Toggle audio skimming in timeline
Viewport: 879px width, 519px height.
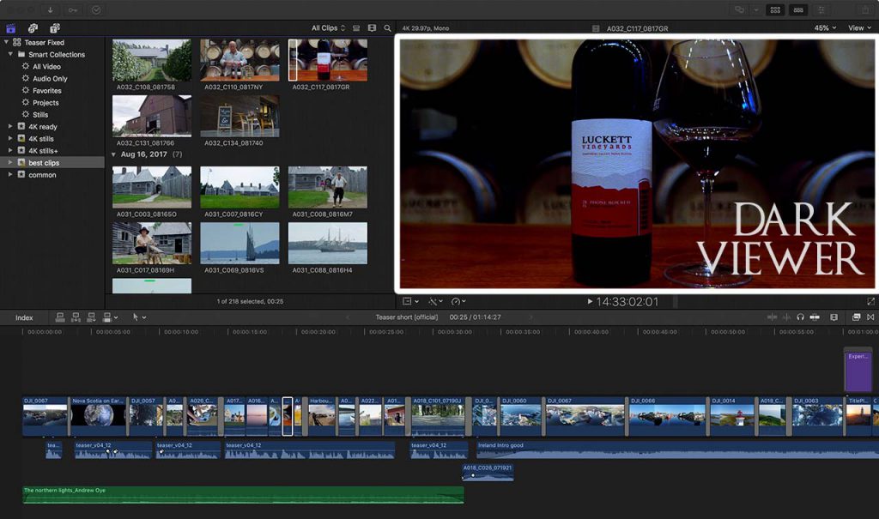(x=786, y=317)
